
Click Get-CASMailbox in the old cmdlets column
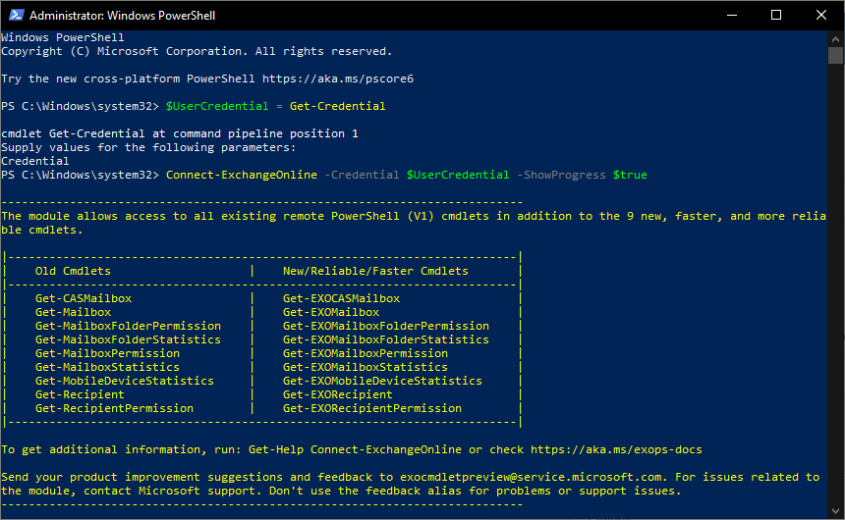(x=84, y=298)
